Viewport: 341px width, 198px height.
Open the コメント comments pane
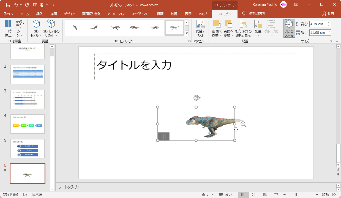[x=226, y=195]
